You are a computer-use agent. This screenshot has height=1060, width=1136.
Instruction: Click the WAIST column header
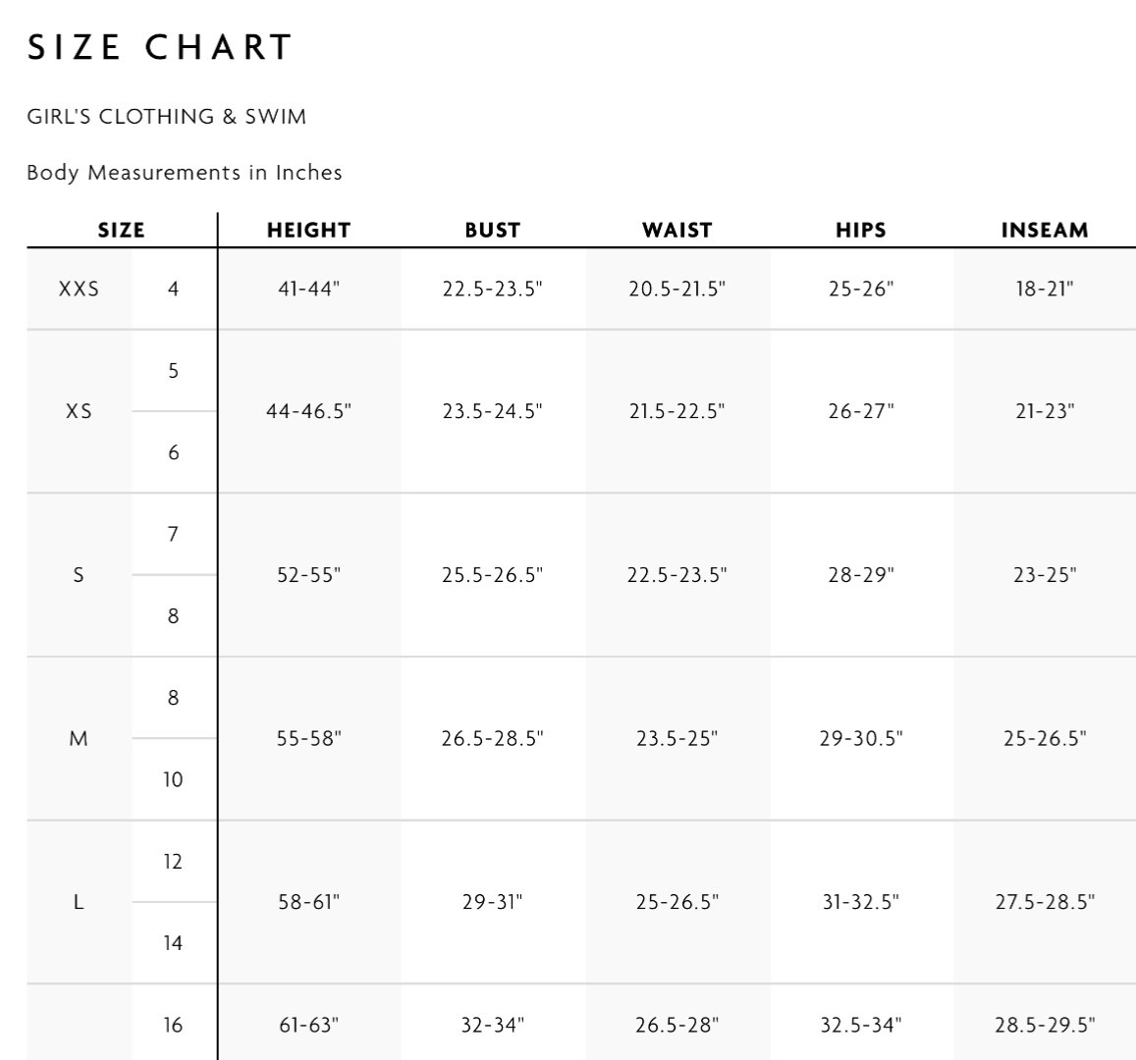[676, 231]
